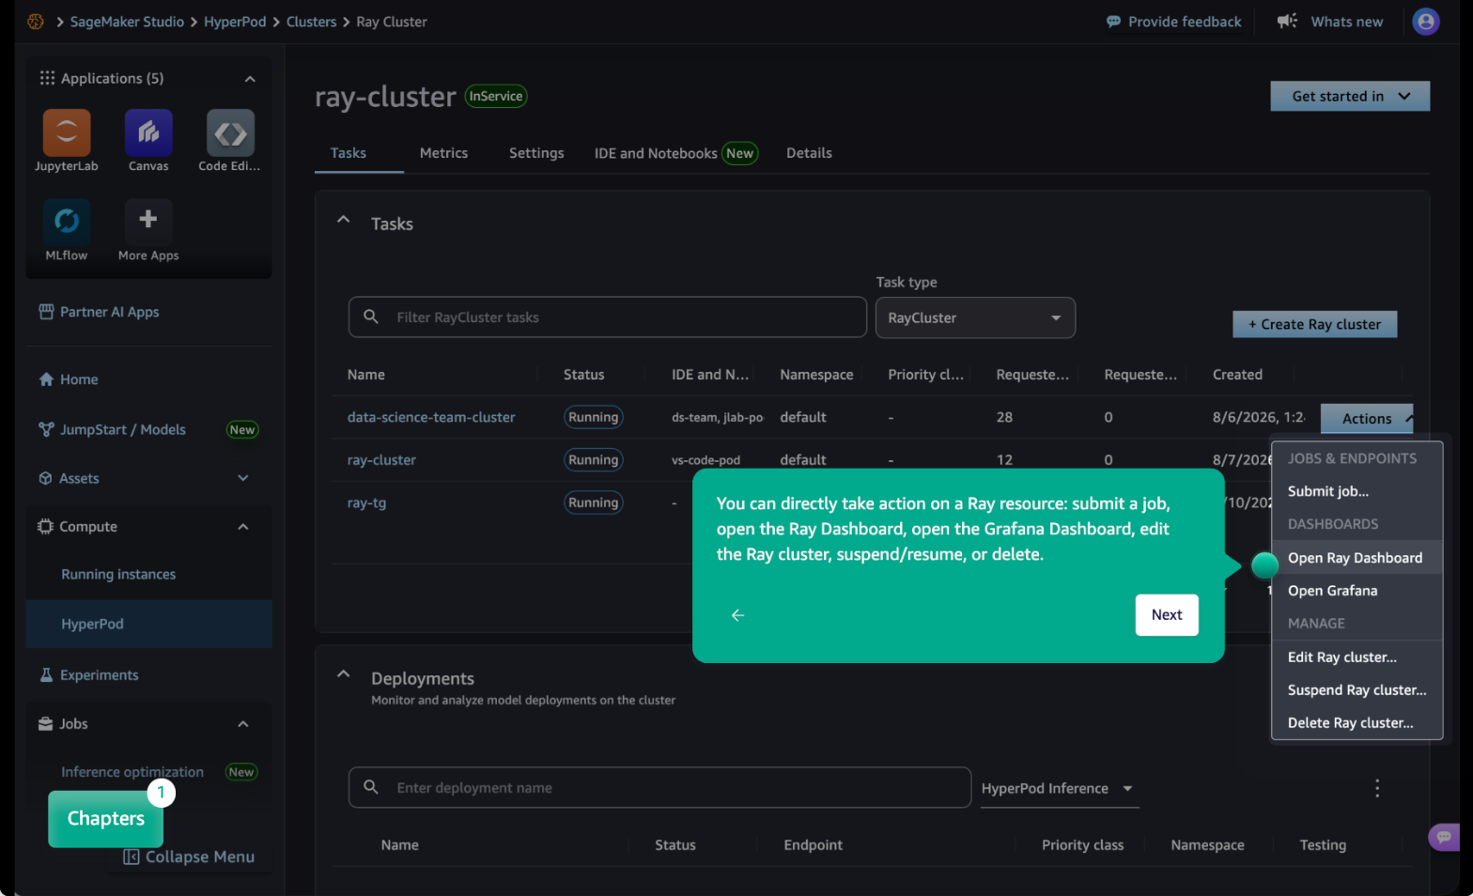This screenshot has width=1473, height=896.
Task: Click the search icon in task filter
Action: (371, 317)
